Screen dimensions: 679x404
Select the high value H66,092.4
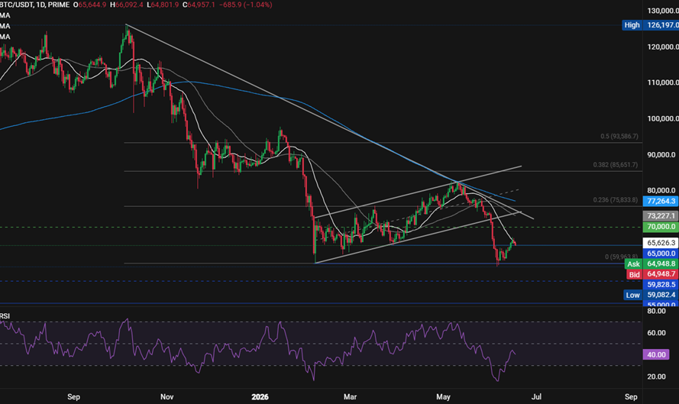[x=127, y=5]
